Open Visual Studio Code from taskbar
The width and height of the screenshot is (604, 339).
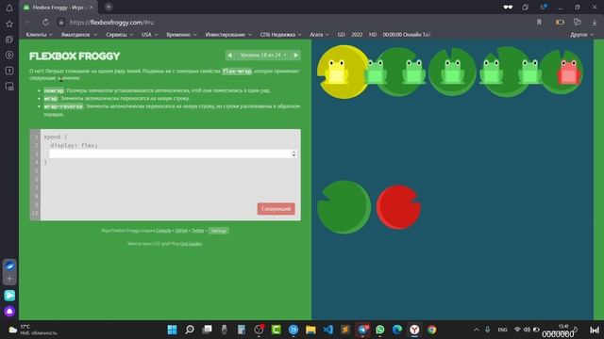coord(327,330)
